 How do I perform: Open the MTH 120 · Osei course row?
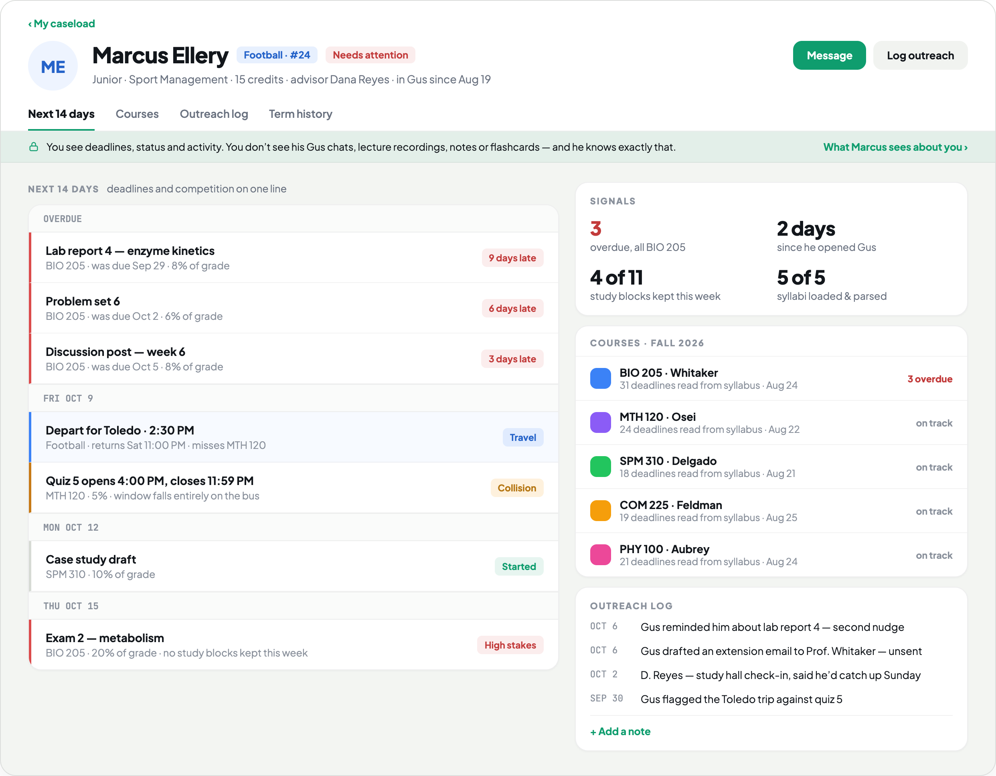[771, 422]
